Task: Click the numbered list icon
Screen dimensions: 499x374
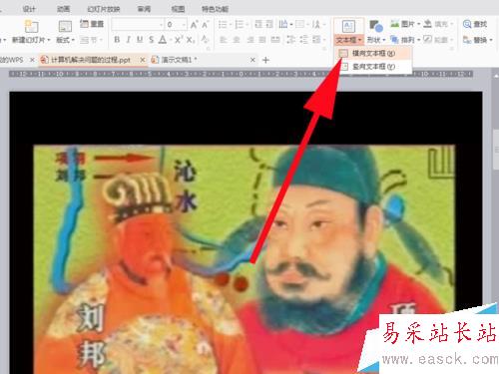Action: (x=240, y=24)
